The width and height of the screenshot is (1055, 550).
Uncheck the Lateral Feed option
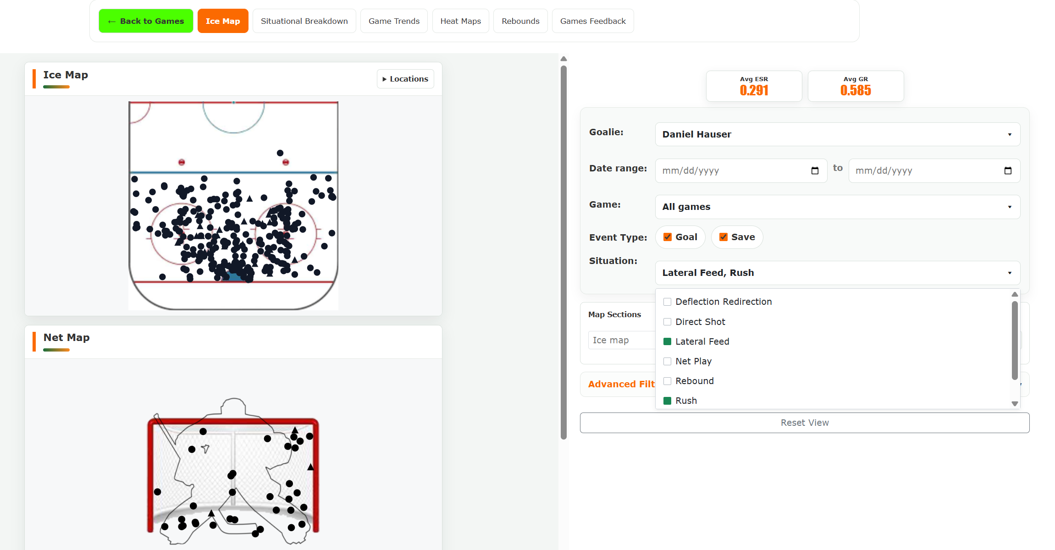coord(668,341)
